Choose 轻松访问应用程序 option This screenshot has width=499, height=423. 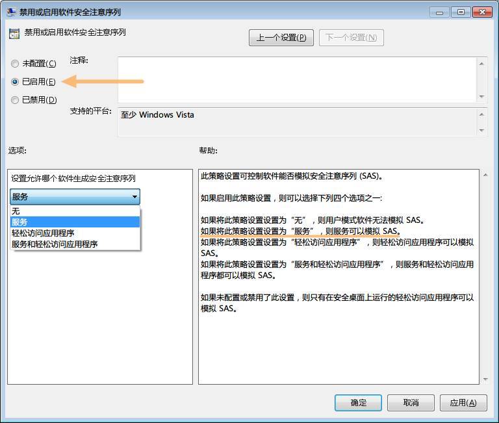[75, 233]
